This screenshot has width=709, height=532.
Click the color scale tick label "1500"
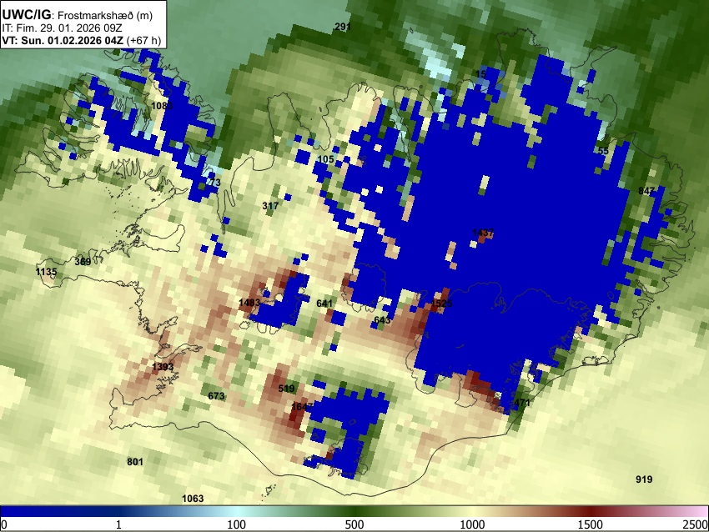click(591, 524)
